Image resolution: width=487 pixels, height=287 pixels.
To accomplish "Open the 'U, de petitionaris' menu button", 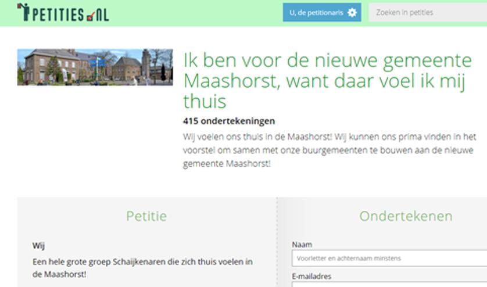I will pyautogui.click(x=322, y=12).
